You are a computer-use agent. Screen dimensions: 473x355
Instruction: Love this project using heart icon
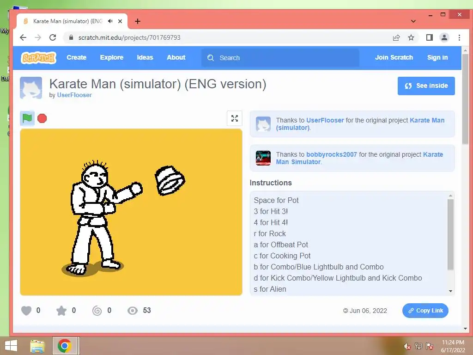point(26,310)
